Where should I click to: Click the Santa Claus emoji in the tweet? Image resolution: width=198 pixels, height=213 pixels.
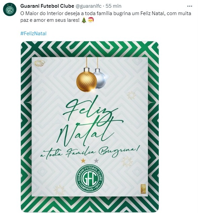click(x=91, y=20)
